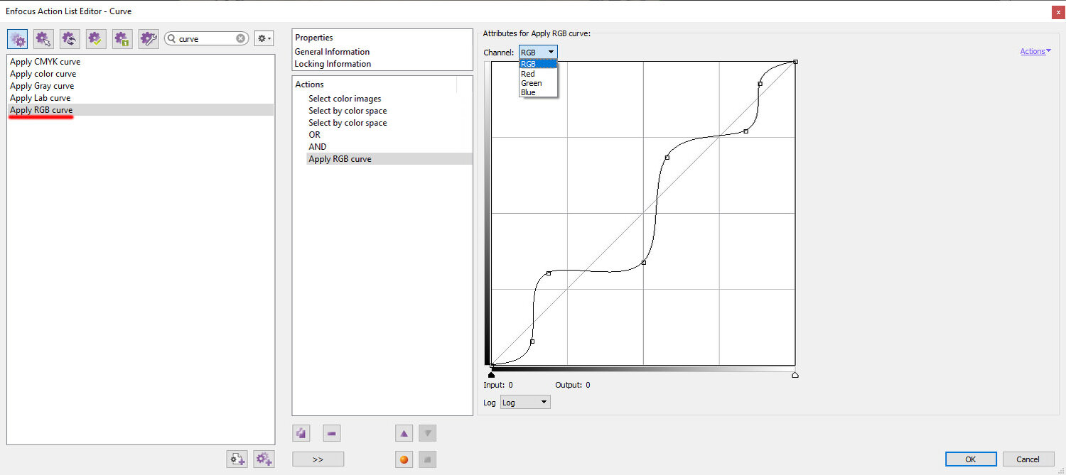Select the second 'Select by color space' step
Viewport: 1066px width, 475px height.
348,123
